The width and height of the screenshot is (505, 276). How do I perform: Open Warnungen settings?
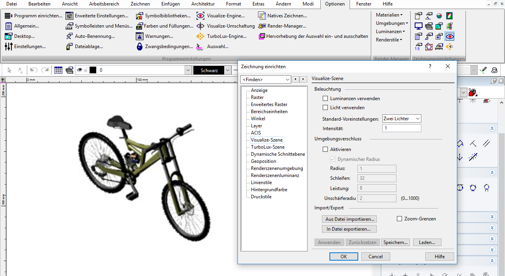(155, 36)
